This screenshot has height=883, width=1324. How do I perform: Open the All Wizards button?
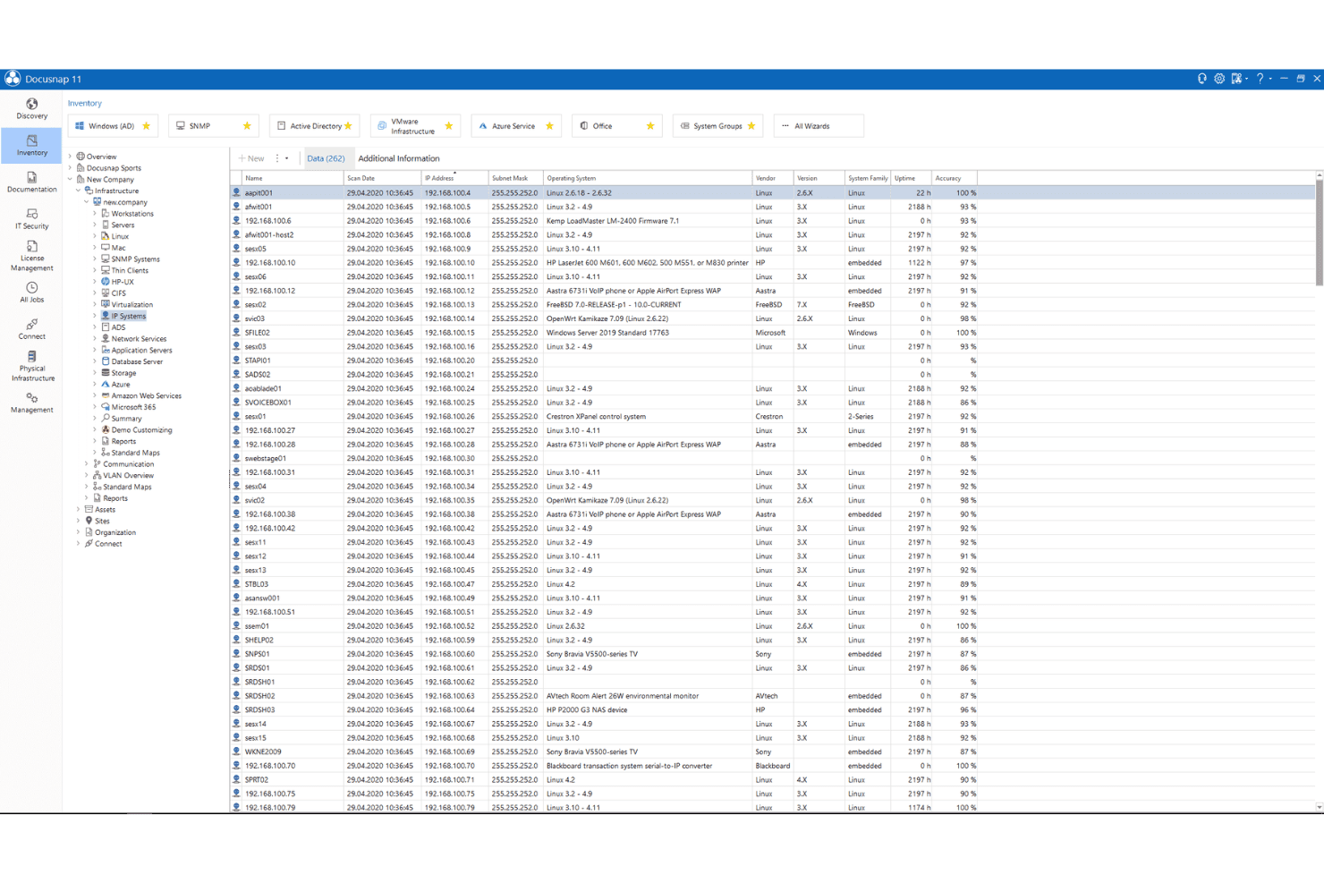819,126
